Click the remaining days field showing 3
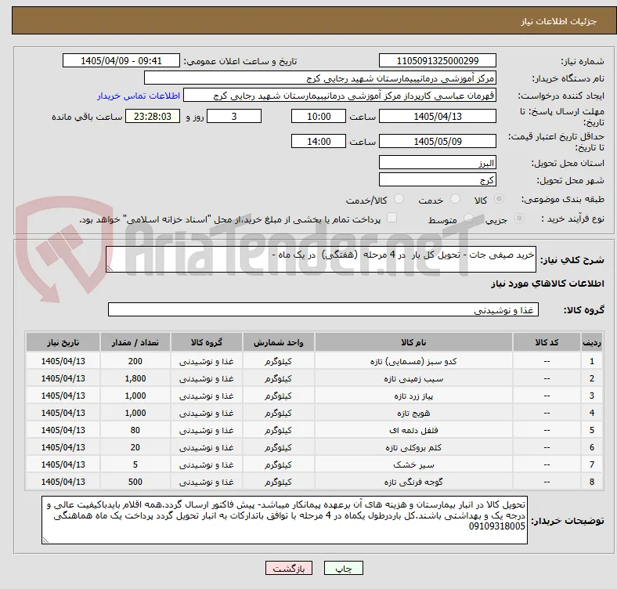The image size is (617, 589). [x=234, y=116]
